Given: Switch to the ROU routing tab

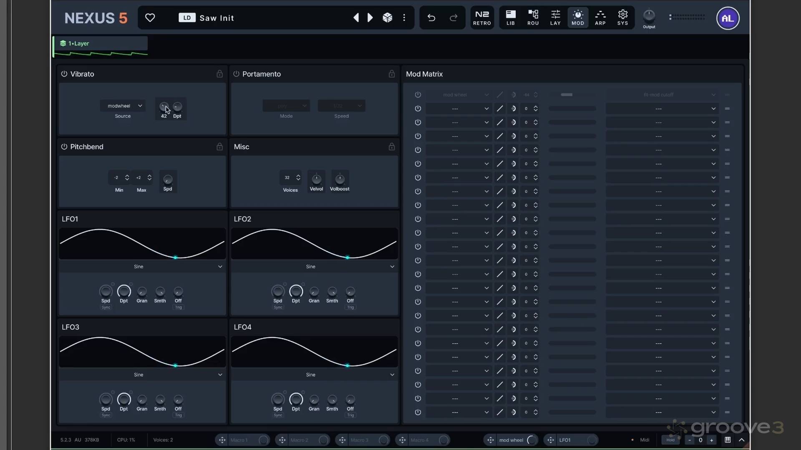Looking at the screenshot, I should [x=533, y=18].
